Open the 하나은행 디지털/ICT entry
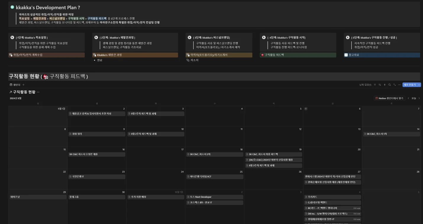The width and height of the screenshot is (423, 224). pos(215,177)
